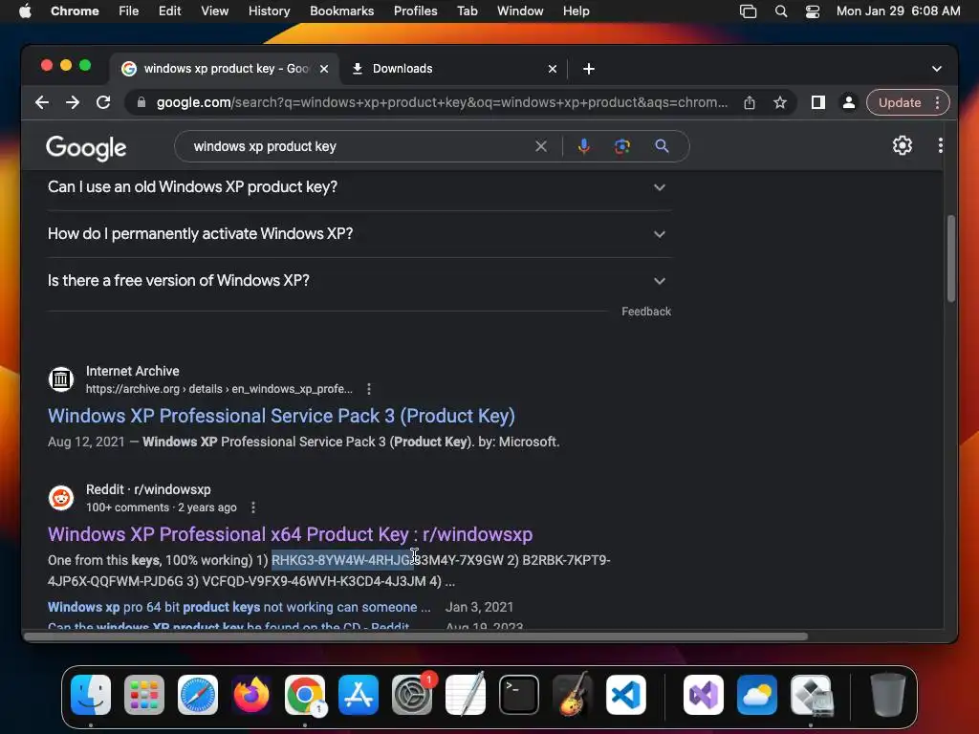Open Windows XP Professional Service Pack 3 result
The height and width of the screenshot is (734, 979).
click(x=282, y=416)
